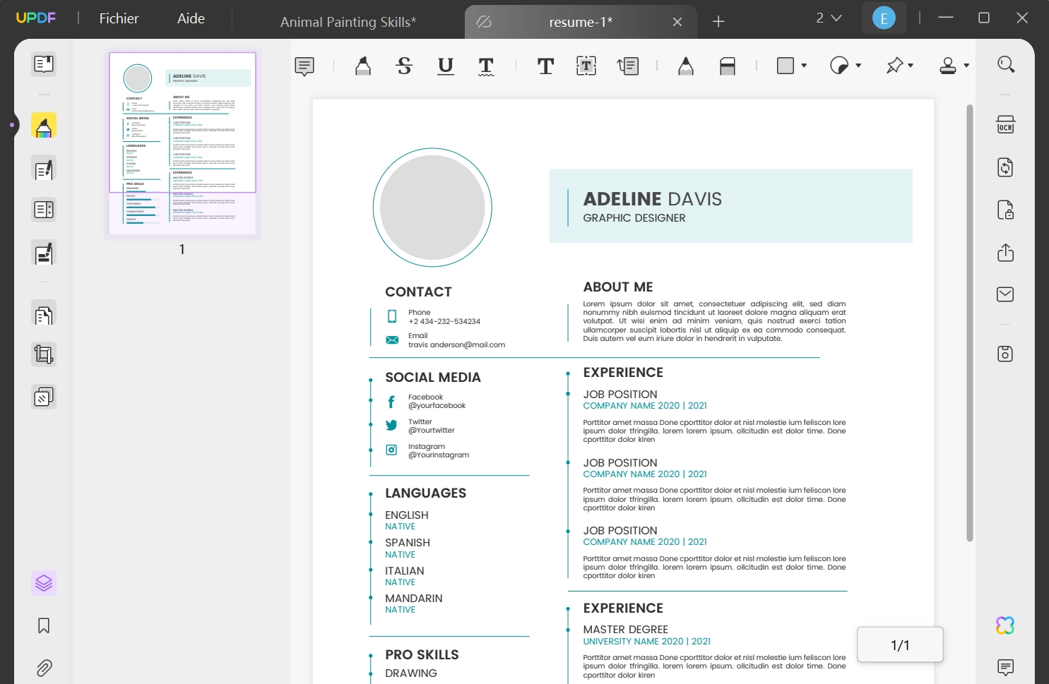Click the UPDF logo
Screen dimensions: 1049x684
(36, 18)
